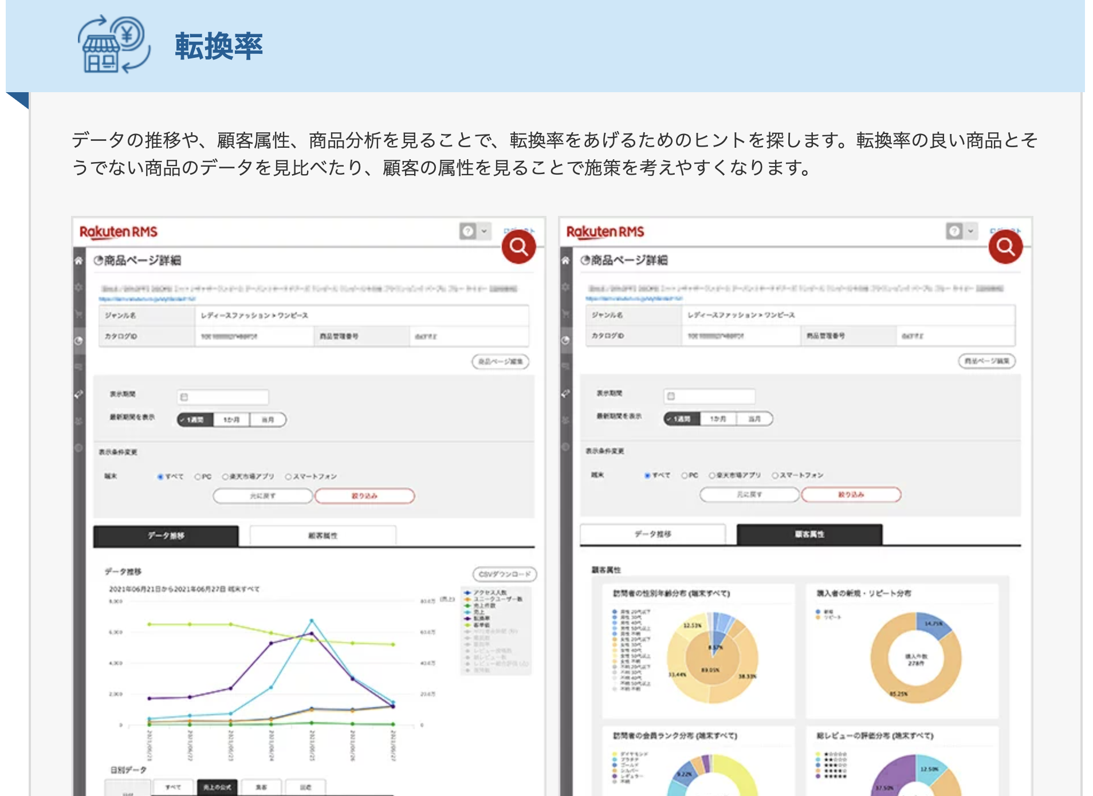
Task: Select the PC radio button in left screenshot
Action: point(198,476)
